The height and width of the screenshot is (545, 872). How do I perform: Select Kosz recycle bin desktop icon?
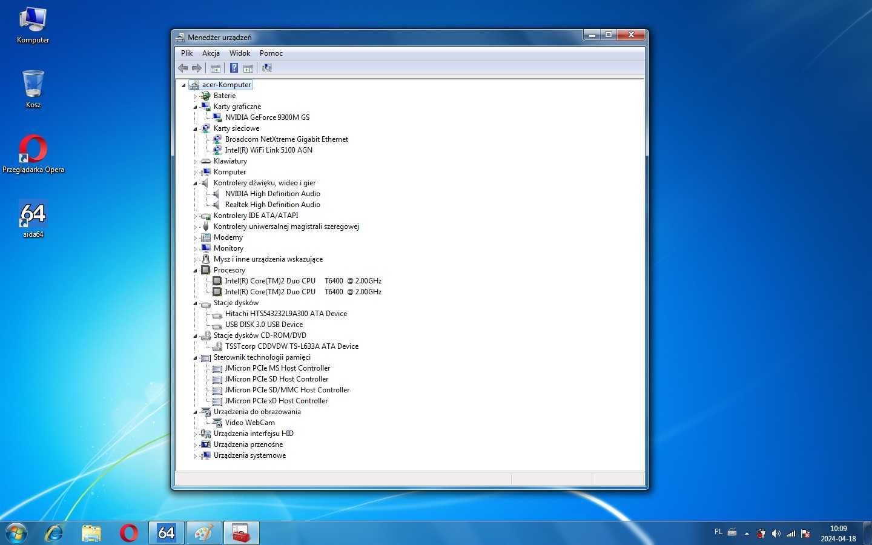(x=33, y=89)
